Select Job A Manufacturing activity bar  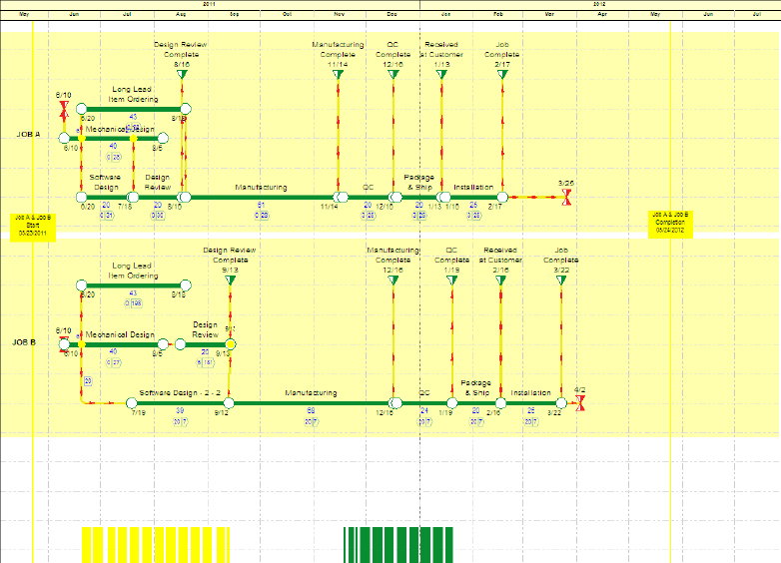point(262,197)
